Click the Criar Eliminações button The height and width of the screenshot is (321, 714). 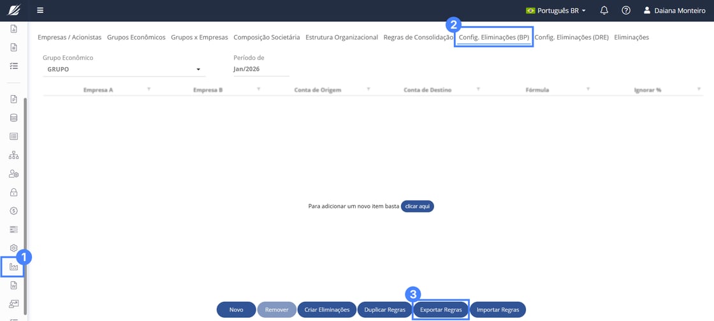327,310
